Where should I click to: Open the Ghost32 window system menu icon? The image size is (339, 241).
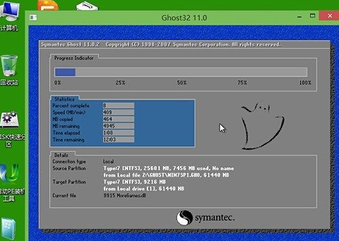(33, 17)
